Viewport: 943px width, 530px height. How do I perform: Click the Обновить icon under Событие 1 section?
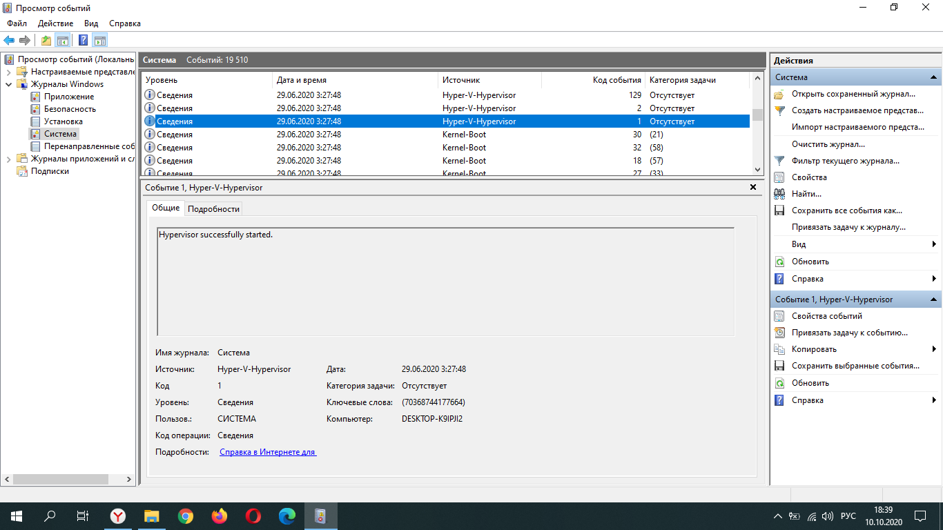(x=779, y=383)
